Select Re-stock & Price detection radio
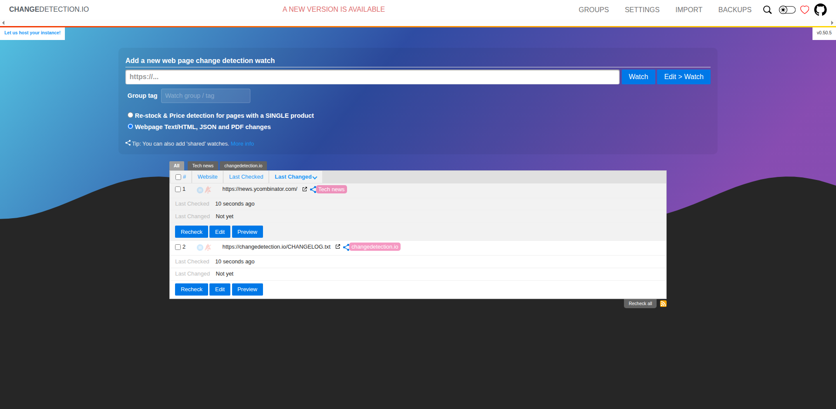The image size is (836, 409). click(130, 115)
